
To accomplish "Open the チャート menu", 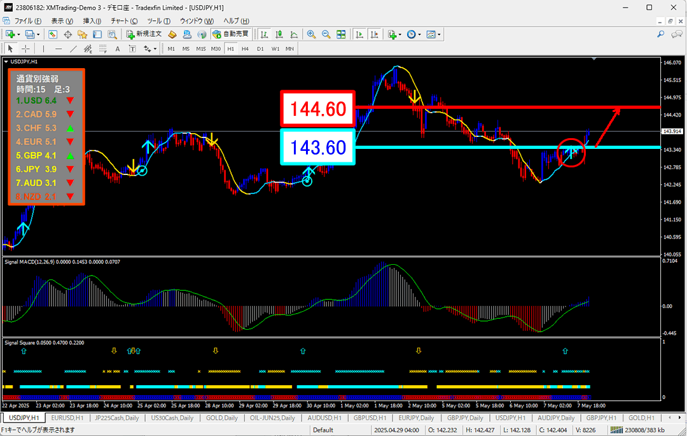I will (124, 20).
